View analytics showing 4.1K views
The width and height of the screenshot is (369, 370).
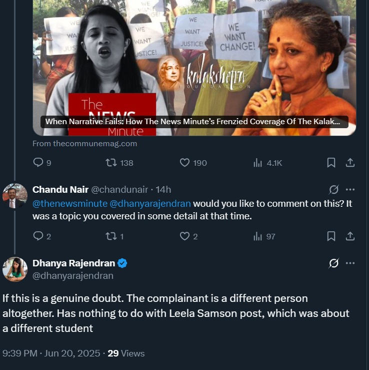click(258, 163)
